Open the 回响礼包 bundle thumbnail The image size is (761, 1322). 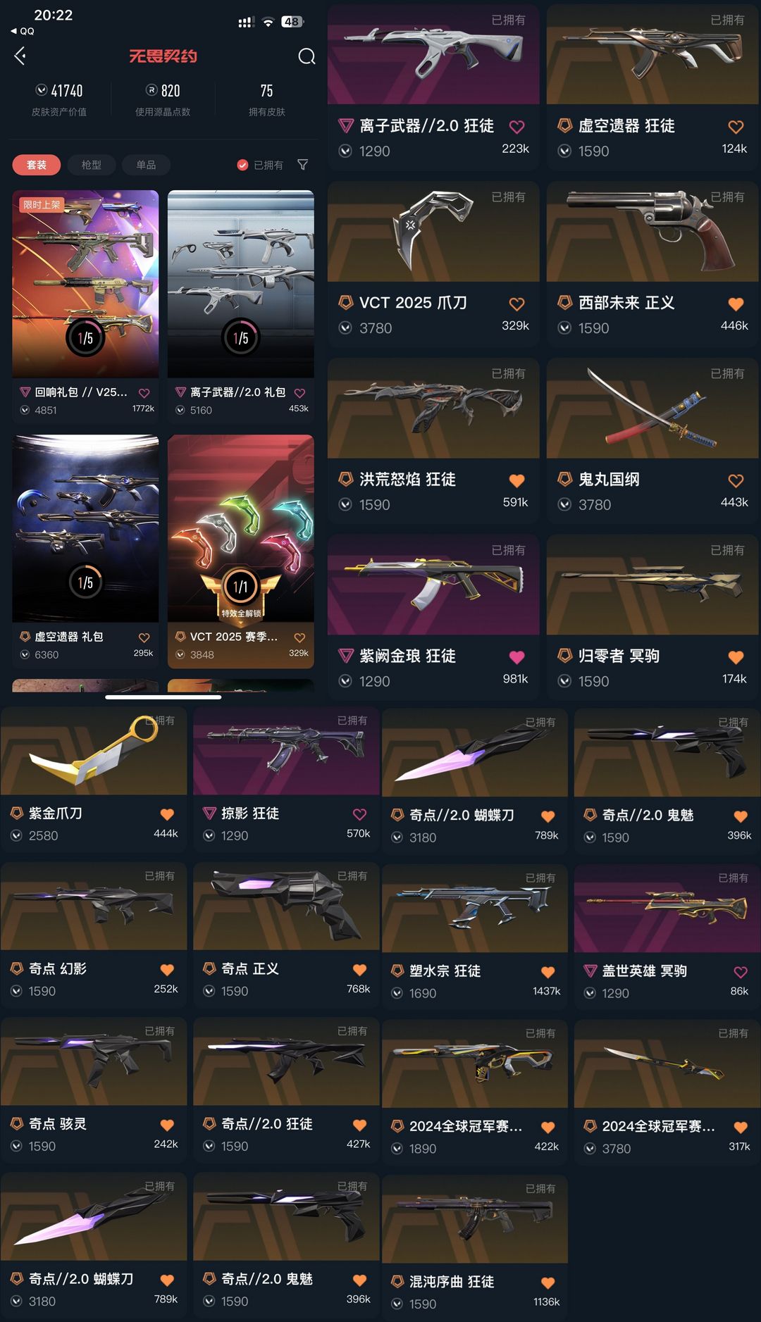[85, 284]
